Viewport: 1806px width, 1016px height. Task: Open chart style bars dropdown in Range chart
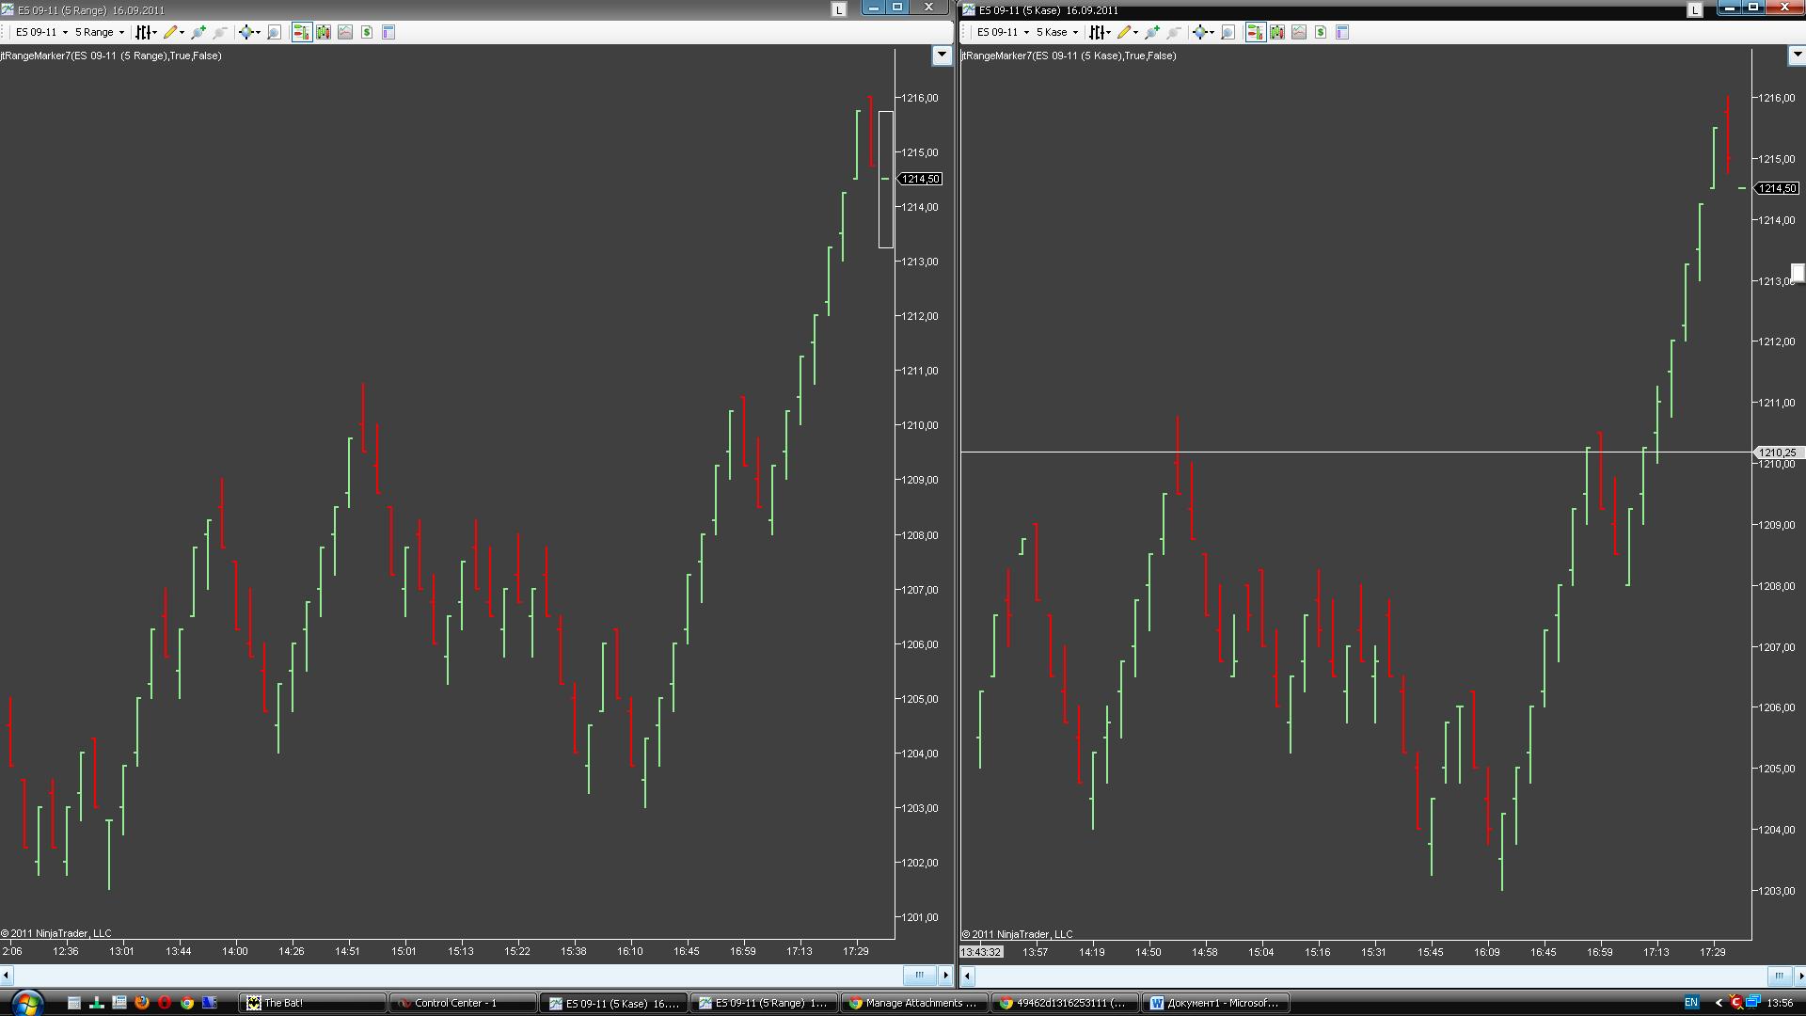(x=145, y=32)
